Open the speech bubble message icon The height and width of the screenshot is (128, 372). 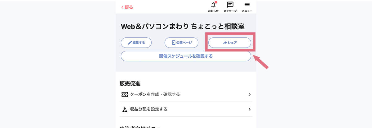coord(230,5)
